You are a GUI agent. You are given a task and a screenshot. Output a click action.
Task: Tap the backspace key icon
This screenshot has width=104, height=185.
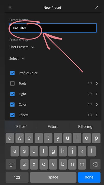pyautogui.click(x=95, y=164)
